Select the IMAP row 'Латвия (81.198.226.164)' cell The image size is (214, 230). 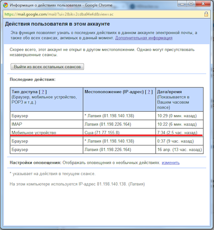point(119,124)
